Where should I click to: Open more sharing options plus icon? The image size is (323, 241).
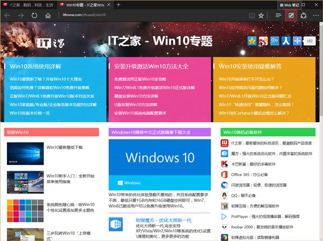click(297, 41)
